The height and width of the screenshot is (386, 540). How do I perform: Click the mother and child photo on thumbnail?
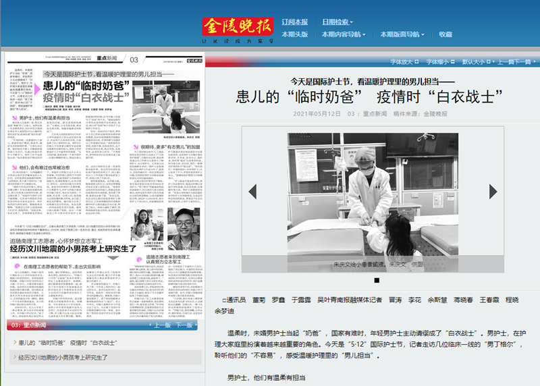(146, 225)
